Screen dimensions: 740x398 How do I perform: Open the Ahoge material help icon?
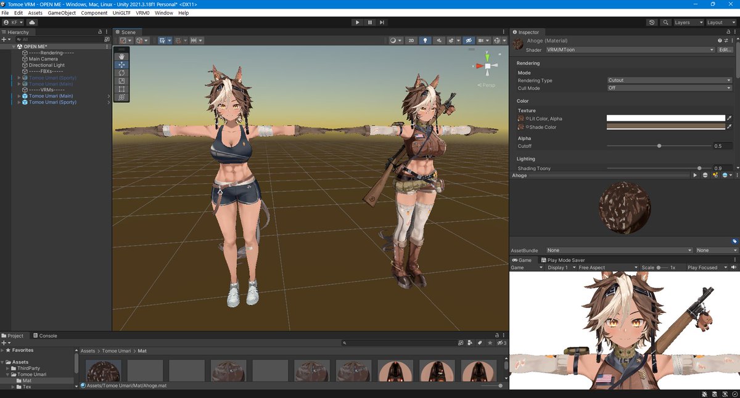point(720,41)
